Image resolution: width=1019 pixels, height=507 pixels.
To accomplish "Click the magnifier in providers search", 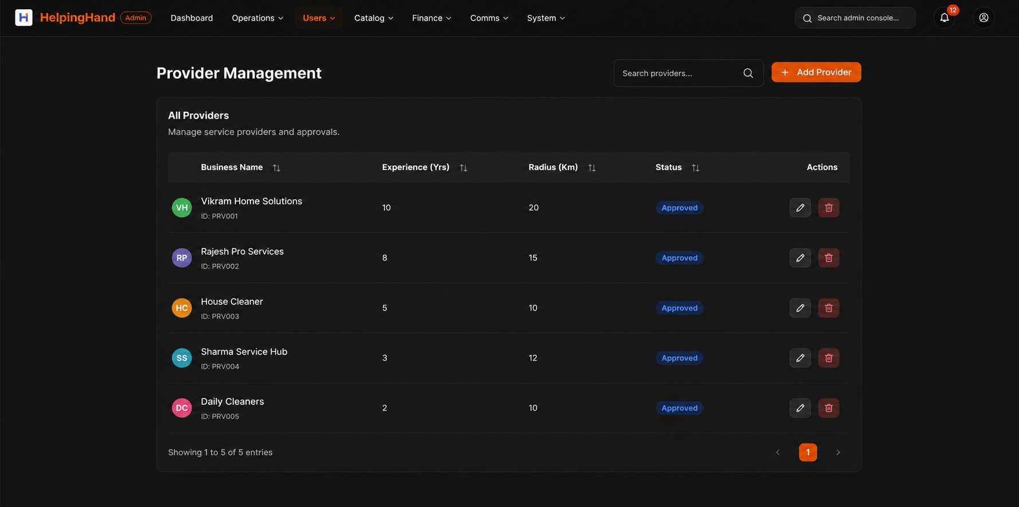I will click(748, 73).
